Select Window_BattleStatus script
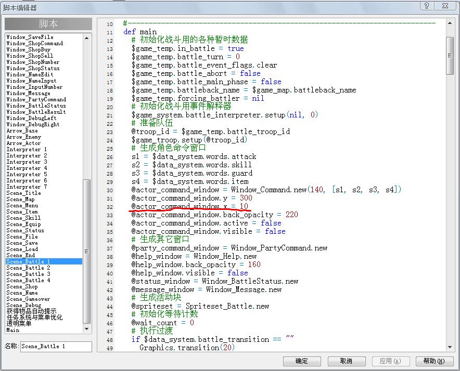This screenshot has height=371, width=460. (36, 106)
